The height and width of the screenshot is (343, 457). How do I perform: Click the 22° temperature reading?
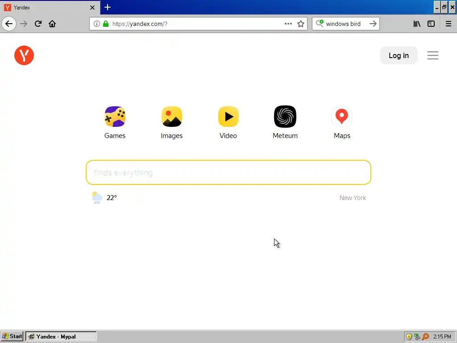click(112, 198)
